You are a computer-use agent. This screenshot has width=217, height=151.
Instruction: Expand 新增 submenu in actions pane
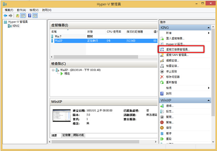[x=209, y=33]
